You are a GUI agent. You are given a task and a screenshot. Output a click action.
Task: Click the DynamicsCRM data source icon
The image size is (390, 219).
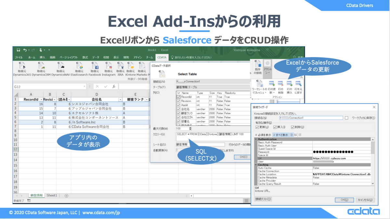tap(41, 65)
